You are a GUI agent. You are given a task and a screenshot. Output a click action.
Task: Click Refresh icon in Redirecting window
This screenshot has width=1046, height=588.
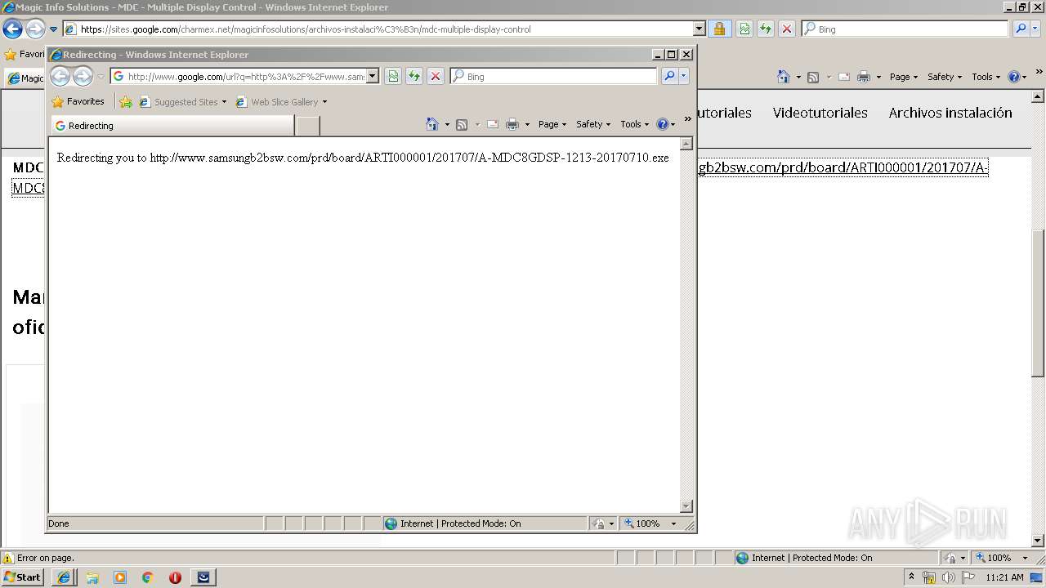click(x=414, y=76)
